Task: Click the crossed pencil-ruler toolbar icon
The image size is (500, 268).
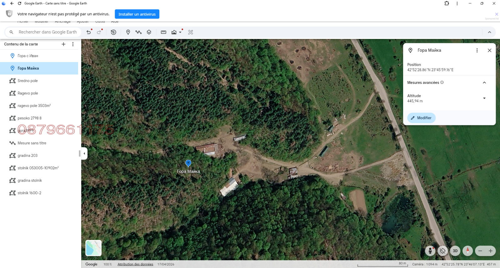Action: [x=191, y=32]
